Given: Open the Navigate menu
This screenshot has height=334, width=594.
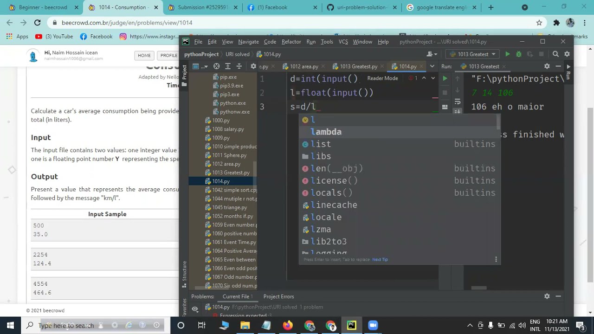Looking at the screenshot, I should (248, 42).
